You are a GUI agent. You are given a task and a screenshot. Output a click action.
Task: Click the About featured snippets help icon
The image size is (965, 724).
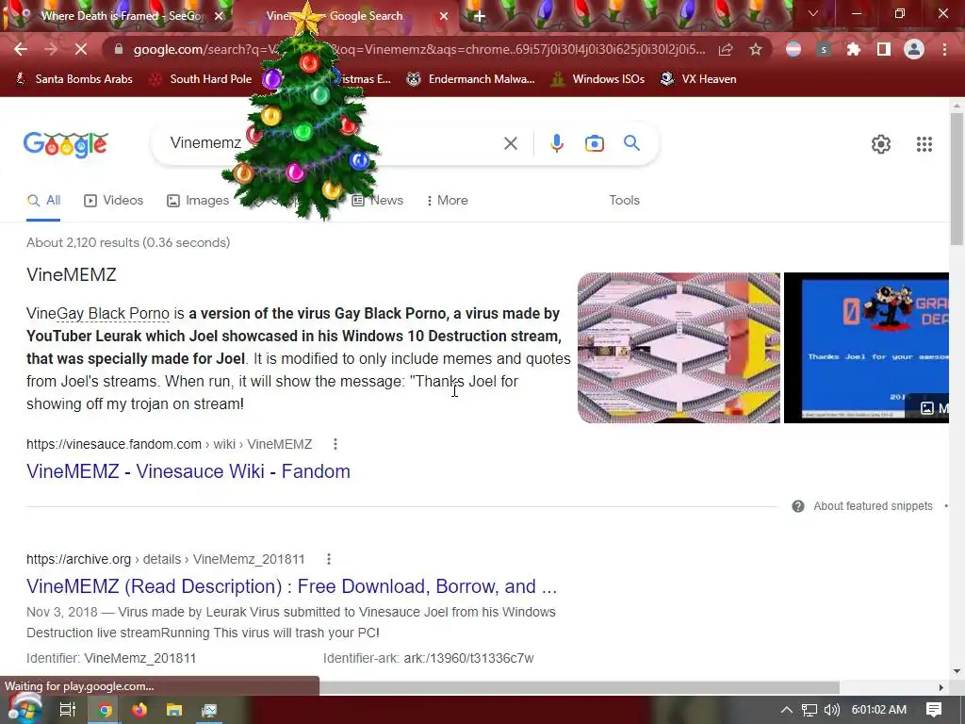coord(797,506)
